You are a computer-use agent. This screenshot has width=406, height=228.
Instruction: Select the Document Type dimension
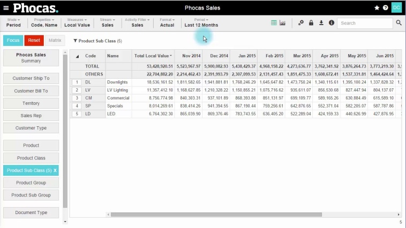point(31,212)
